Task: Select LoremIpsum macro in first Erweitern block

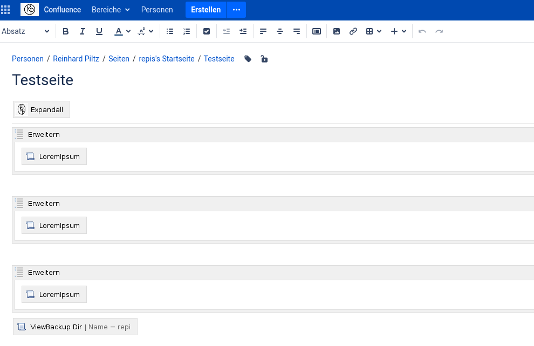Action: pos(54,156)
